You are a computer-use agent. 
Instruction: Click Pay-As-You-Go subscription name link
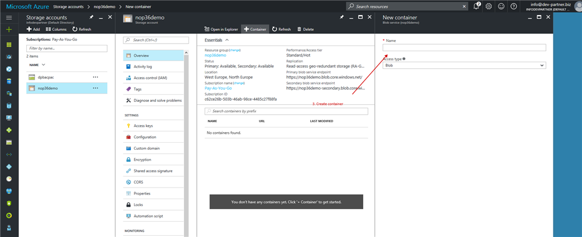[218, 88]
